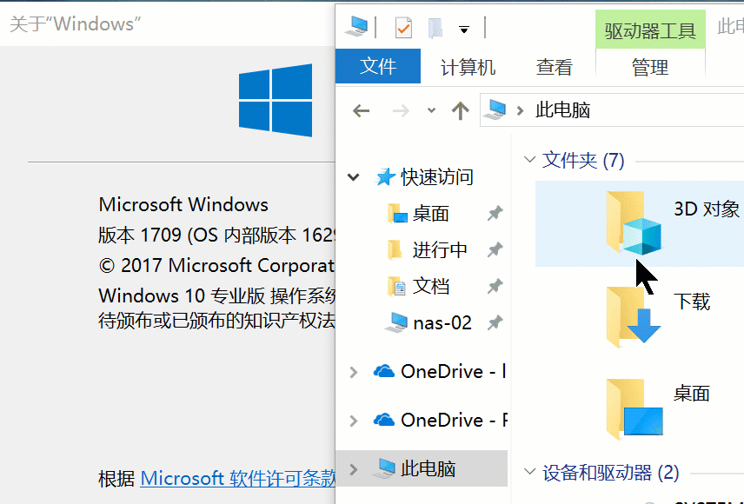Expand the second OneDrive tree node
This screenshot has width=744, height=504.
tap(354, 421)
